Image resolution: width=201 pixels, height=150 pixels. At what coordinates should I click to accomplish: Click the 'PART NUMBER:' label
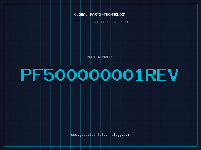(x=100, y=57)
